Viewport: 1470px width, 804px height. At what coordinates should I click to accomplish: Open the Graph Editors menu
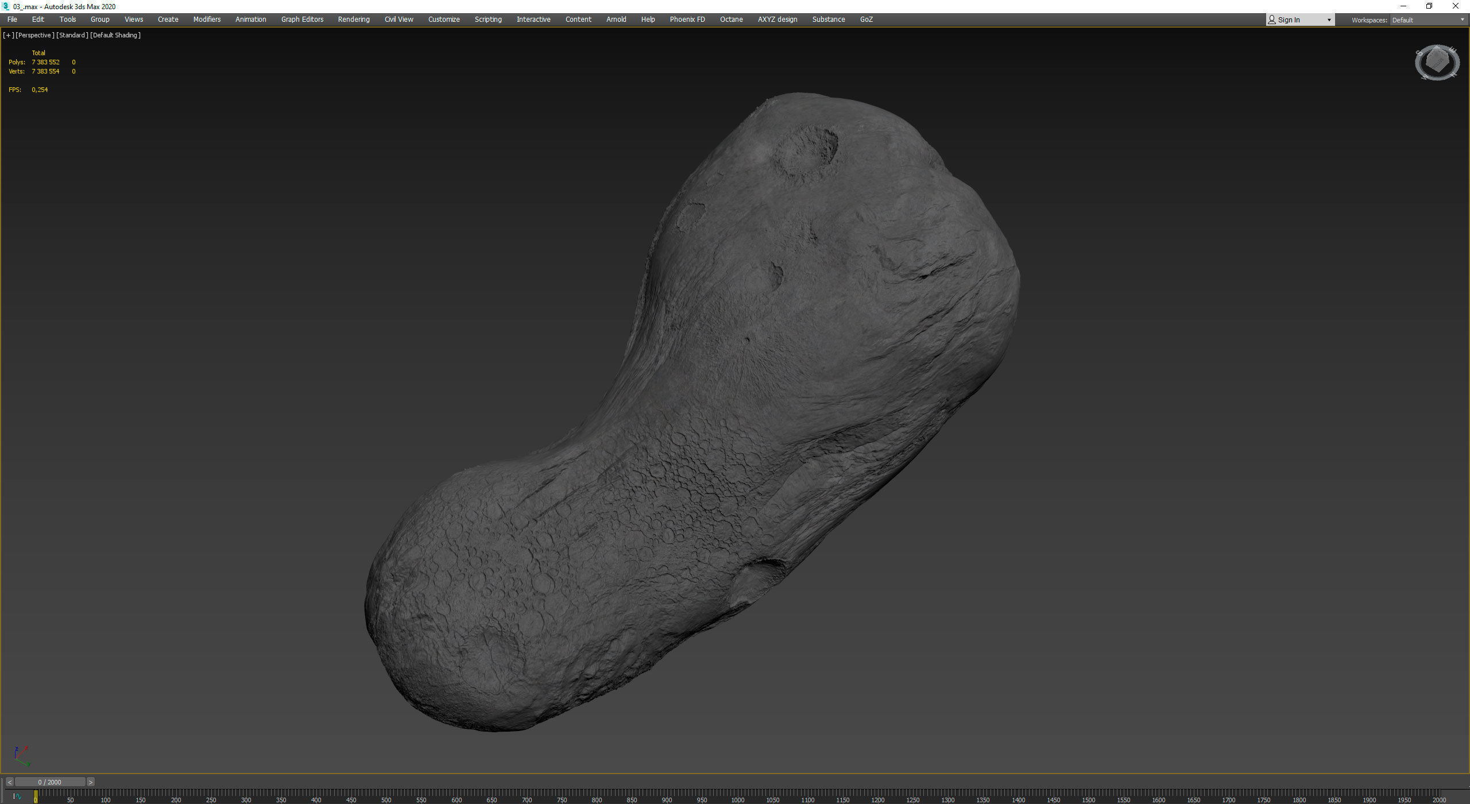[x=303, y=20]
